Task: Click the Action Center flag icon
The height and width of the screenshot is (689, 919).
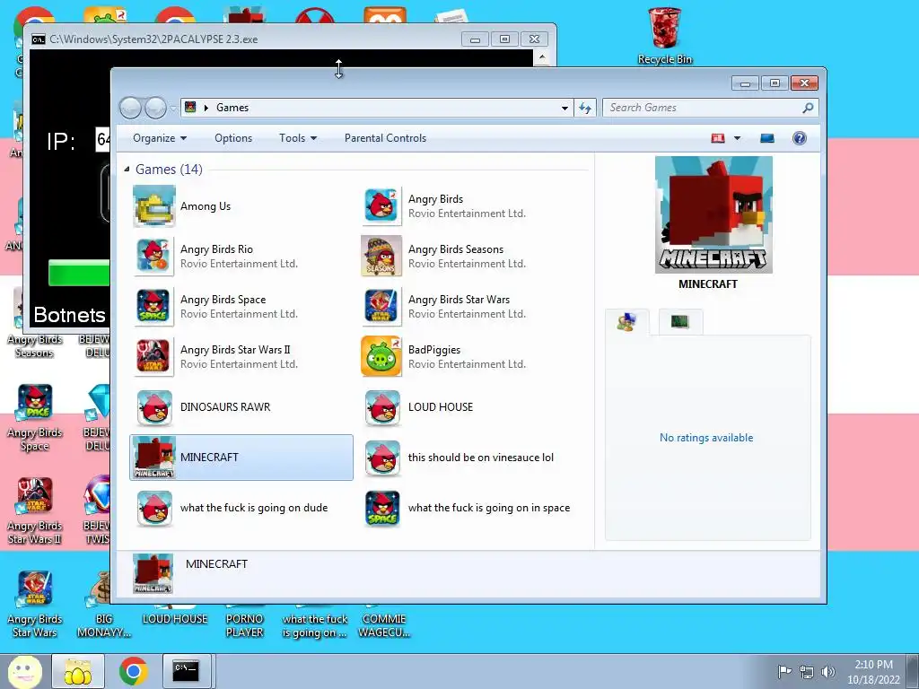Action: click(x=784, y=671)
